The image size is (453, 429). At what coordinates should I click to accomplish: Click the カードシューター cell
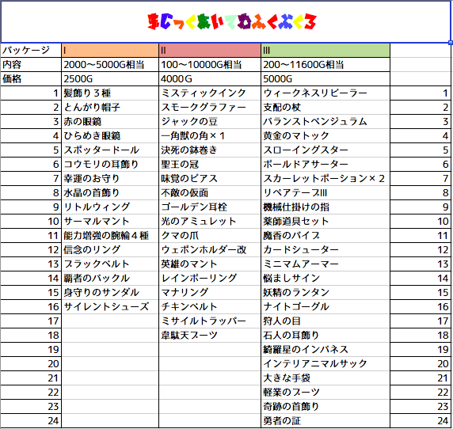click(325, 249)
